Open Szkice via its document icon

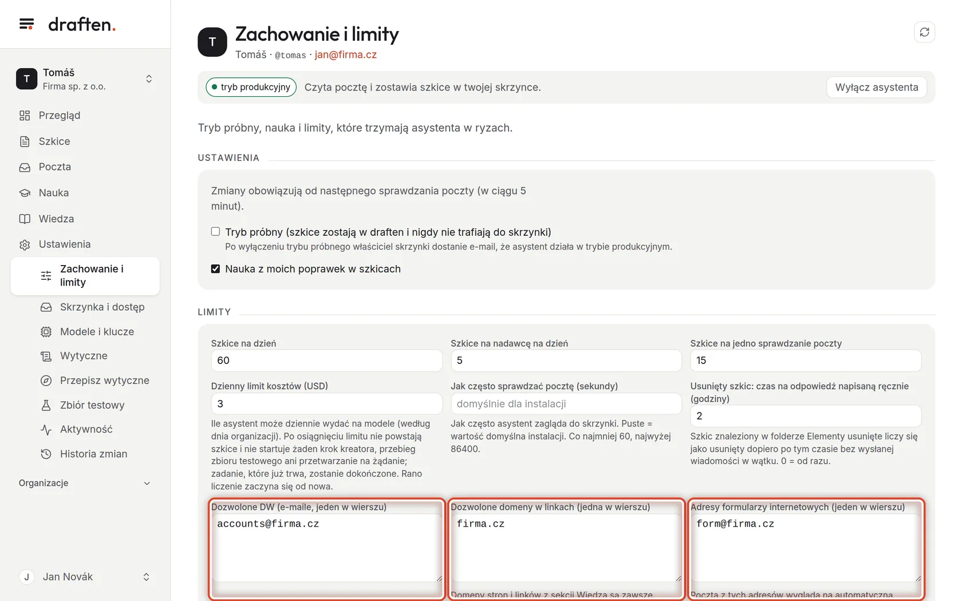25,141
